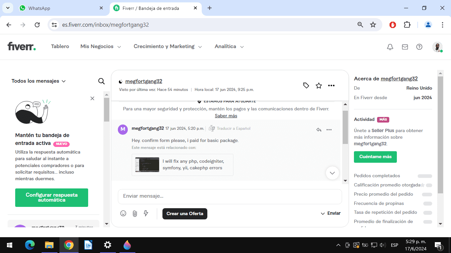The height and width of the screenshot is (253, 451).
Task: Open the message's three-dot options
Action: 329,130
